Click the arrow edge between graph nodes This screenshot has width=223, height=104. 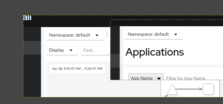pyautogui.click(x=189, y=89)
